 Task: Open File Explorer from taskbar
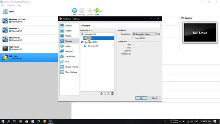[x=21, y=121]
